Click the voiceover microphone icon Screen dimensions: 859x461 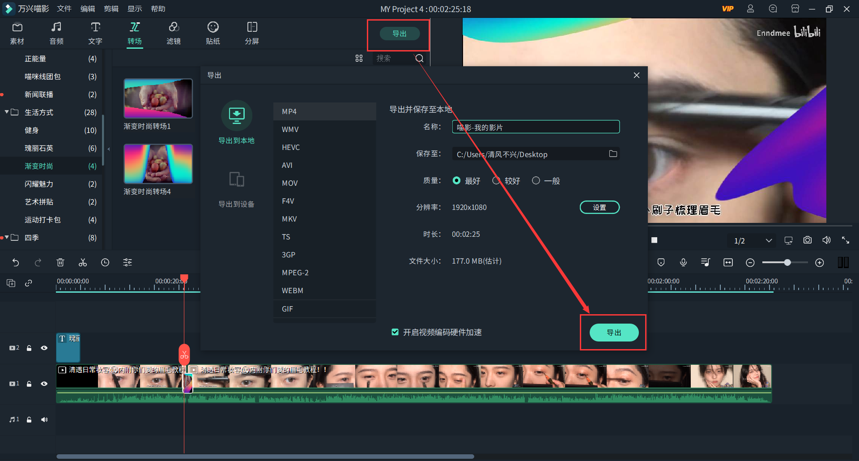pyautogui.click(x=683, y=262)
